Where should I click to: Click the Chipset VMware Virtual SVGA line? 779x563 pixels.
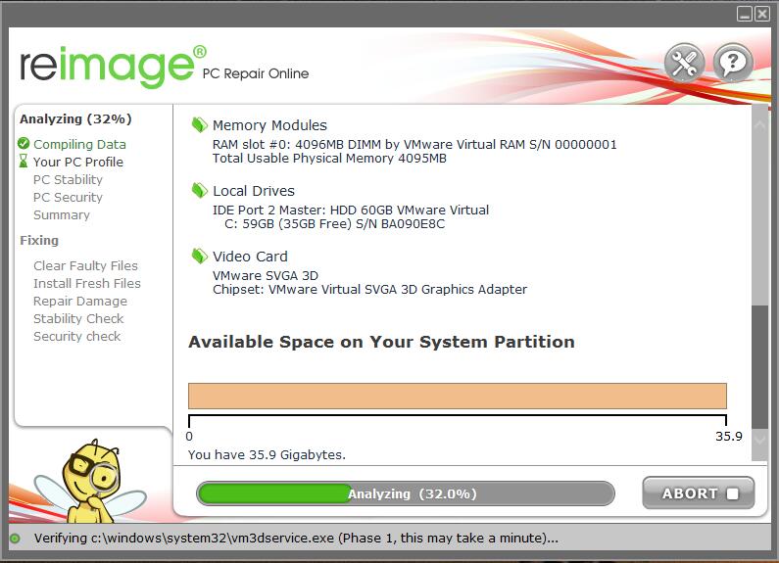coord(369,290)
